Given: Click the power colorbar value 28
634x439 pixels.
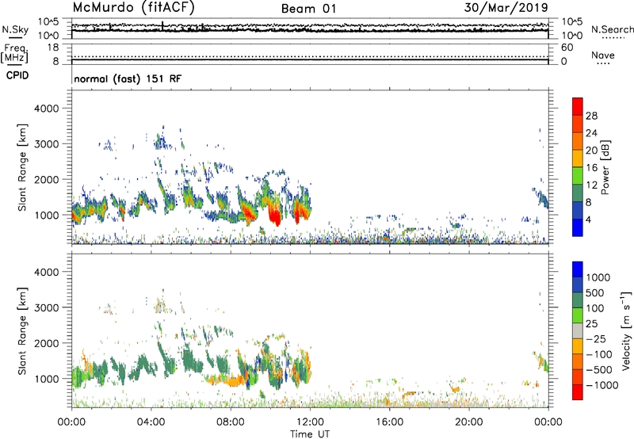Looking at the screenshot, I should coord(591,116).
